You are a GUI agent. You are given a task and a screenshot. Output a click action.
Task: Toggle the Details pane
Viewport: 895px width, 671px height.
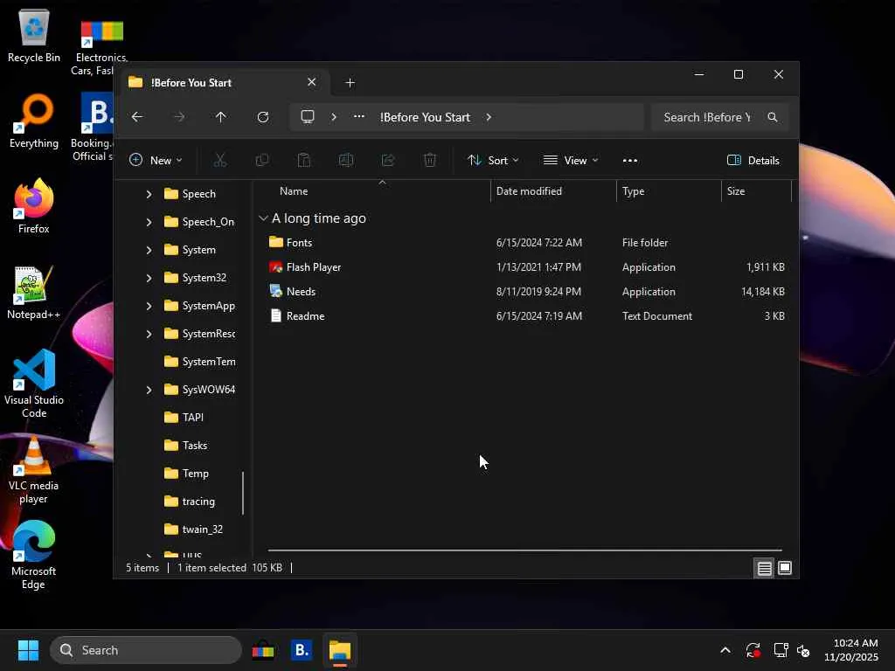point(753,160)
